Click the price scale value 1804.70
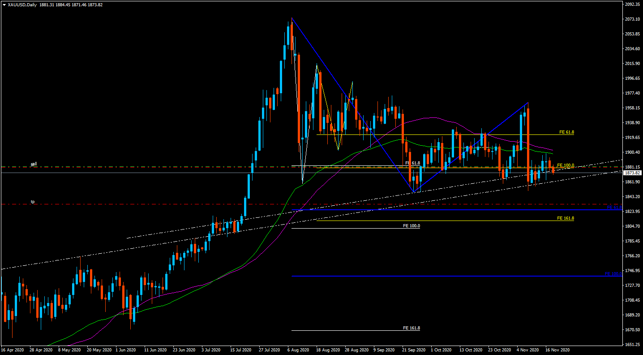Image resolution: width=643 pixels, height=355 pixels. coord(633,226)
